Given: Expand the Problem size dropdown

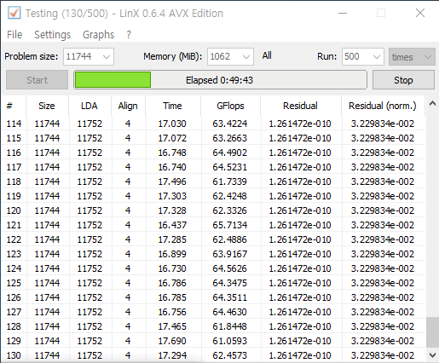Looking at the screenshot, I should 89,56.
